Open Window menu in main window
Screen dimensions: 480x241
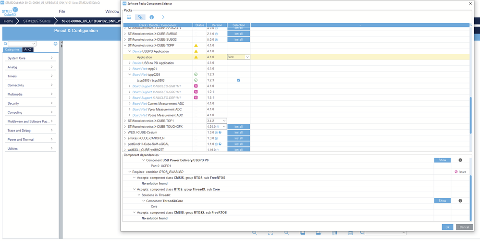click(x=112, y=12)
